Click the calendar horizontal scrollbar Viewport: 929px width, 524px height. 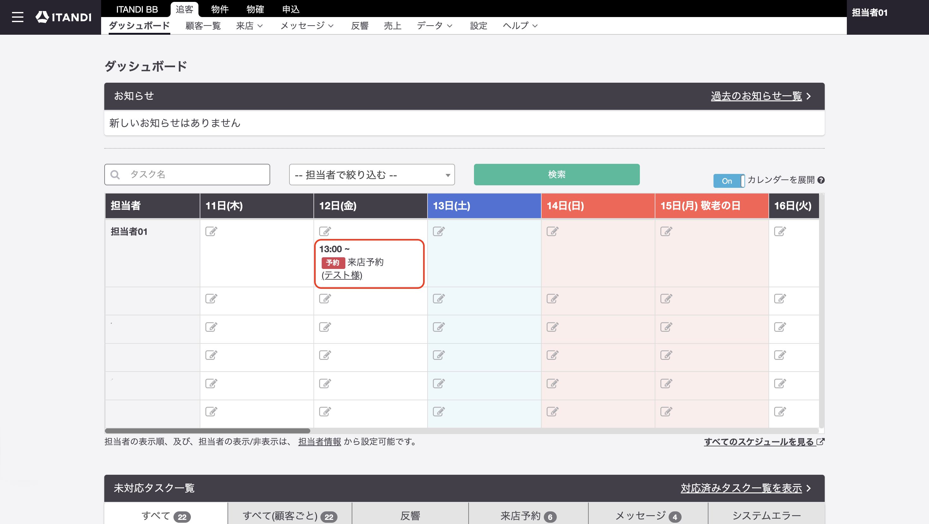tap(207, 431)
